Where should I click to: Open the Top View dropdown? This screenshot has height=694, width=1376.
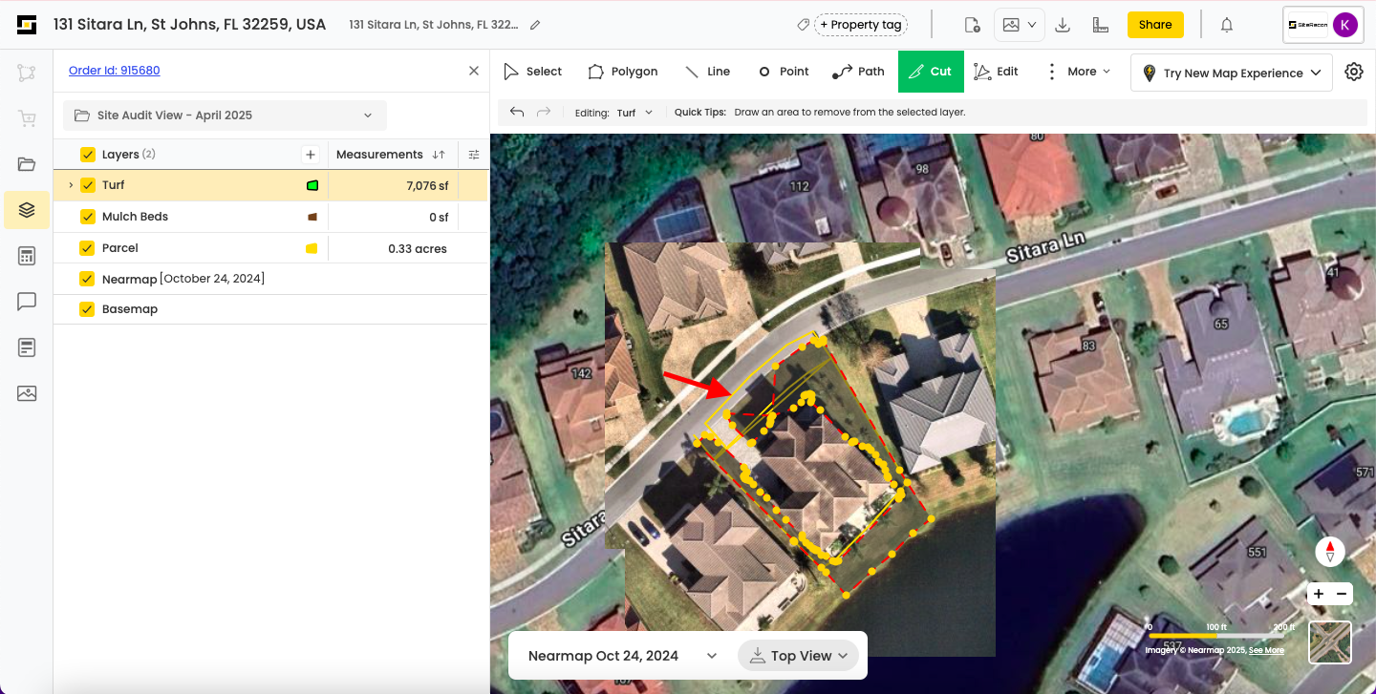point(799,656)
